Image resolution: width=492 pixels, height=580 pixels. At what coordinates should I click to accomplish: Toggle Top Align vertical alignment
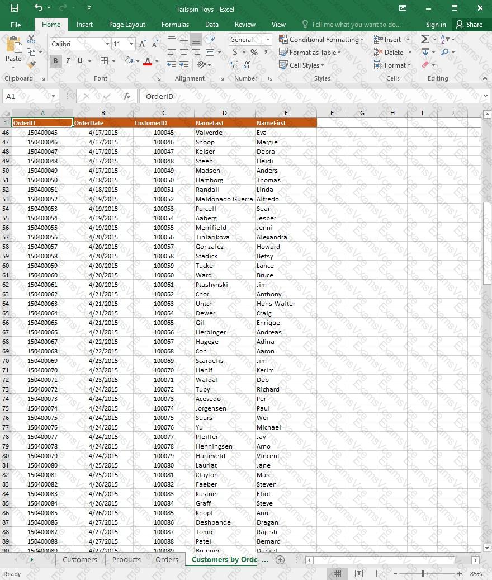(x=172, y=39)
